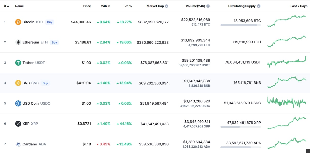Sort by Market Cap column header
Screen dimensions: 310x153
(x=155, y=6)
